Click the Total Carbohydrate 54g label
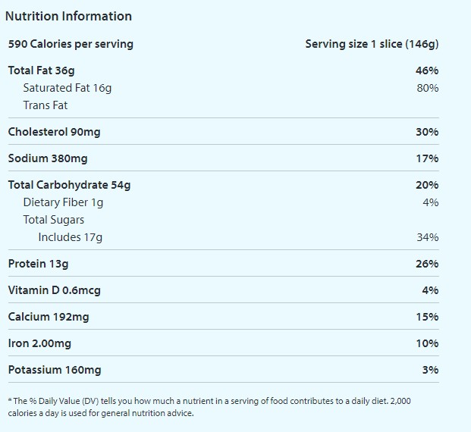471x432 pixels. [69, 185]
